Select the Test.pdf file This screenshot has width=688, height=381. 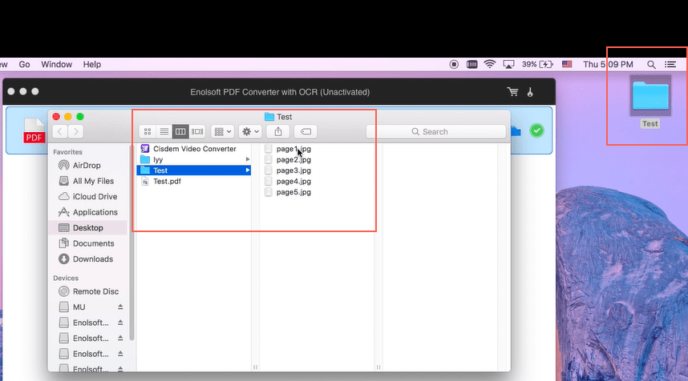pos(167,181)
